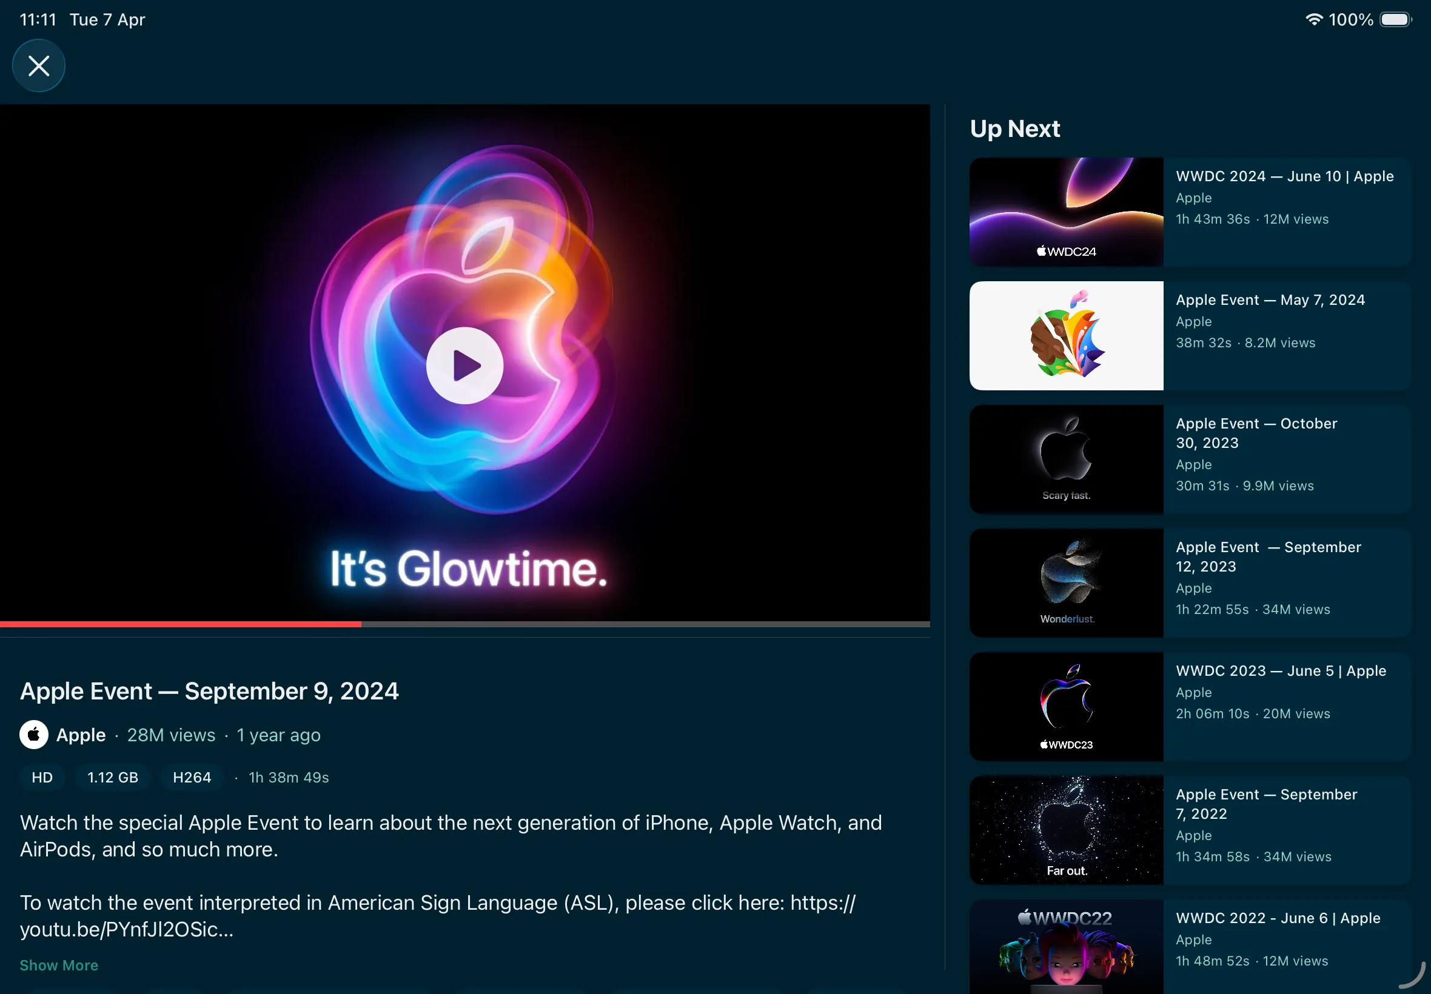Click the 1.12 GB file size tag

click(113, 777)
